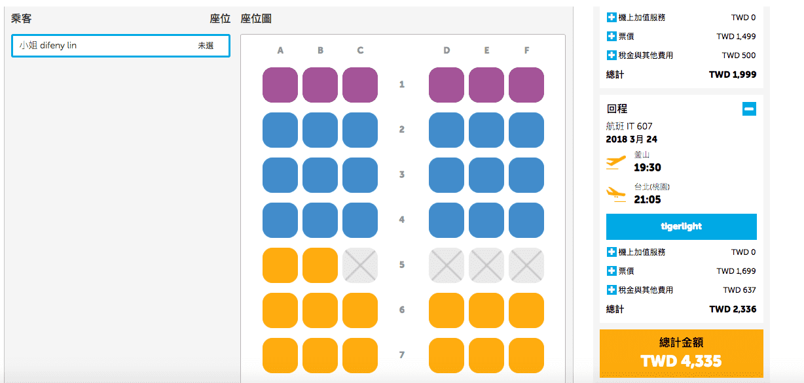Select passenger 小姐 difeny lin row
The height and width of the screenshot is (383, 804).
[x=120, y=46]
